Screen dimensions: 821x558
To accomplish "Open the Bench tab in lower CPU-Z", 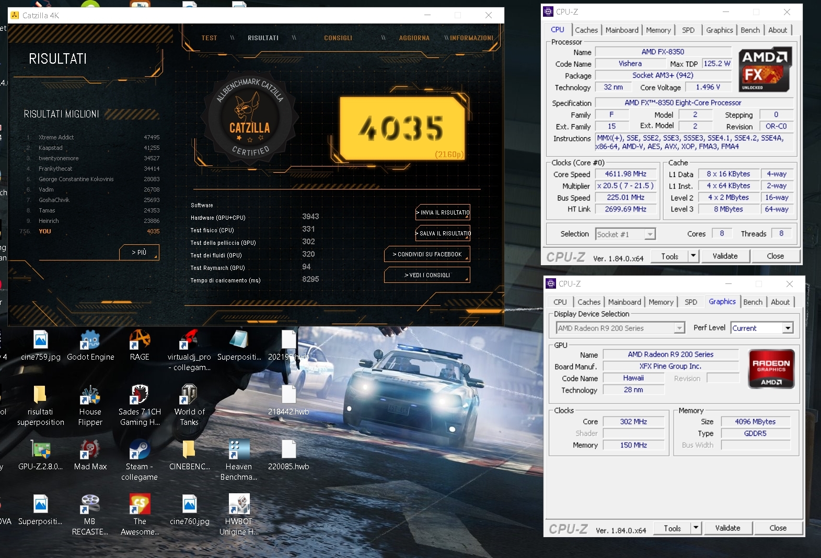I will [x=753, y=302].
